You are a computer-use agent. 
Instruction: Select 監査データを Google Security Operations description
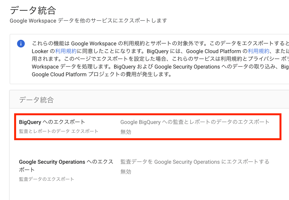tap(195, 162)
